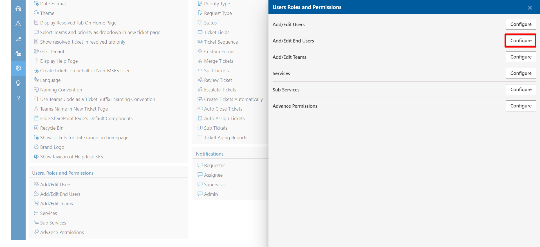Image resolution: width=540 pixels, height=247 pixels.
Task: Open the Display Help Page setting
Action: point(59,61)
